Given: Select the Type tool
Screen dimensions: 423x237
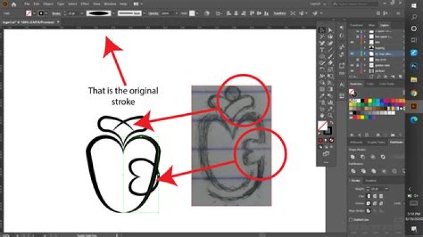Looking at the screenshot, I should pos(322,50).
